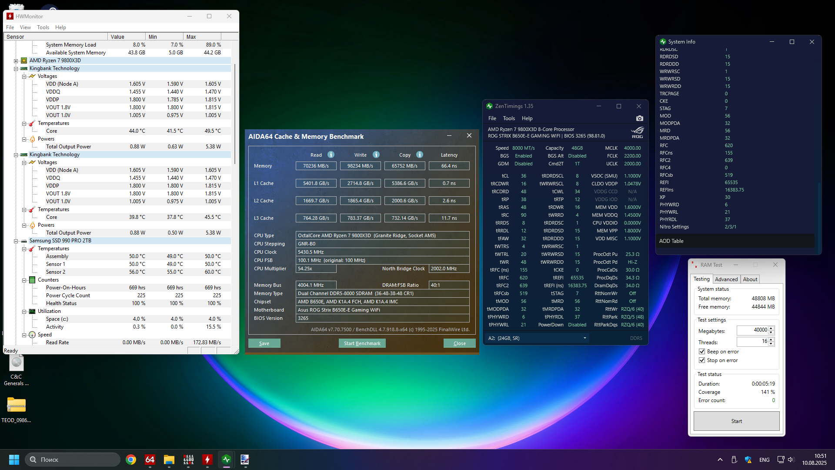The height and width of the screenshot is (470, 835).
Task: Open RAM Test taskbar icon
Action: tap(188, 460)
